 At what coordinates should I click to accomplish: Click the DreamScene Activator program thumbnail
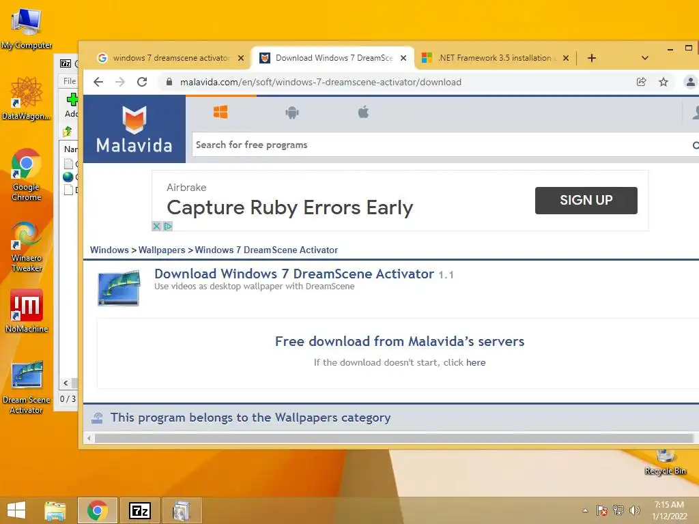coord(119,287)
